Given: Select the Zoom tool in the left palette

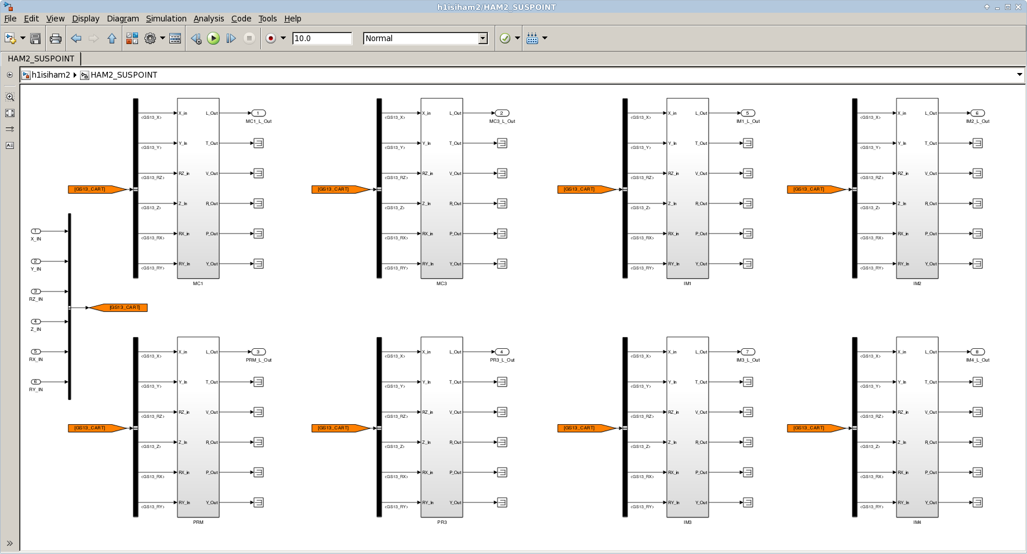Looking at the screenshot, I should click(x=10, y=97).
